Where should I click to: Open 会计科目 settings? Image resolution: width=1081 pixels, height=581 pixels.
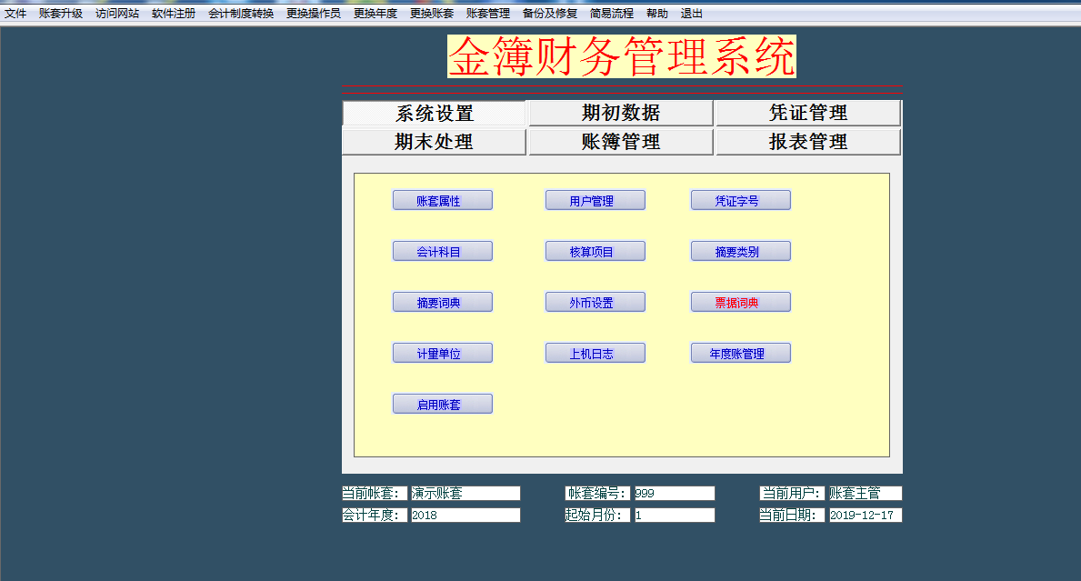pos(443,252)
